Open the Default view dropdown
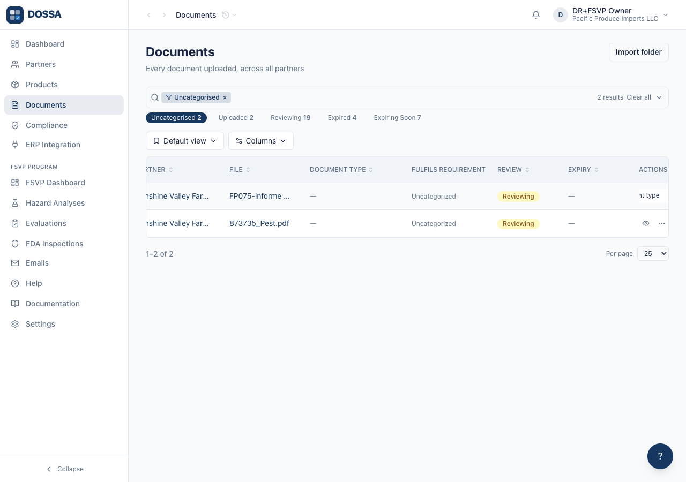The width and height of the screenshot is (686, 482). (x=185, y=141)
